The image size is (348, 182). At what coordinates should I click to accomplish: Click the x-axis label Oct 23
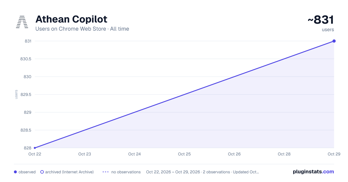pyautogui.click(x=85, y=154)
